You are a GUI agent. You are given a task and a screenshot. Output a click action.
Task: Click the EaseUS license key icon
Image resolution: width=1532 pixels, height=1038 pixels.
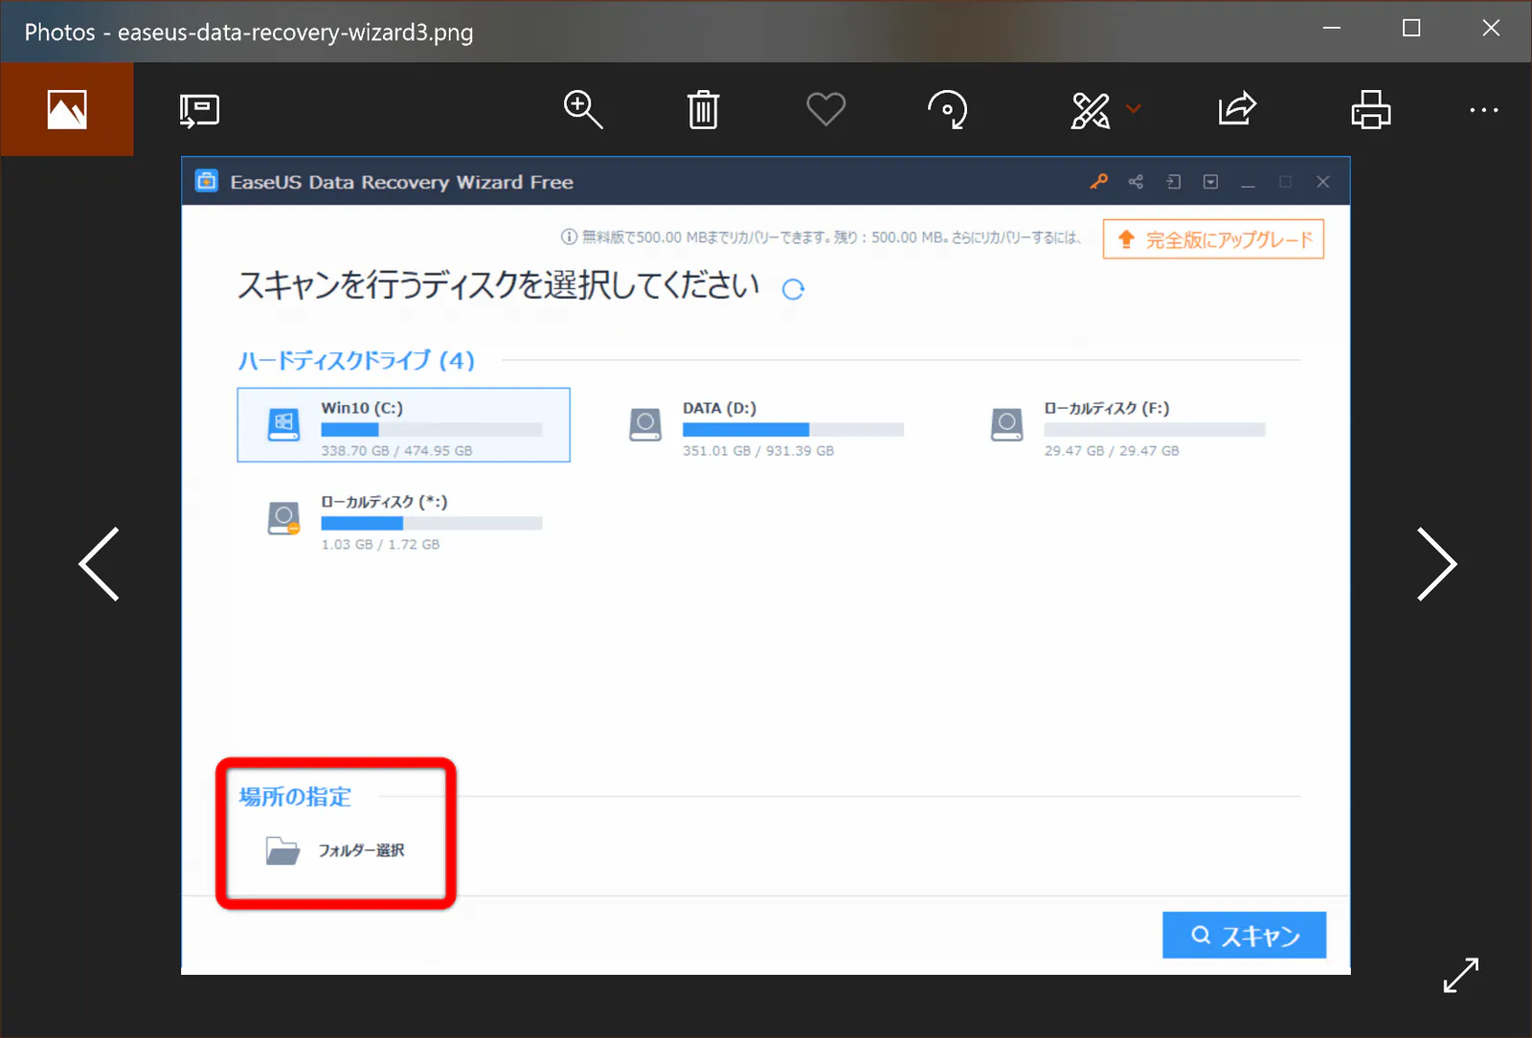click(x=1099, y=181)
